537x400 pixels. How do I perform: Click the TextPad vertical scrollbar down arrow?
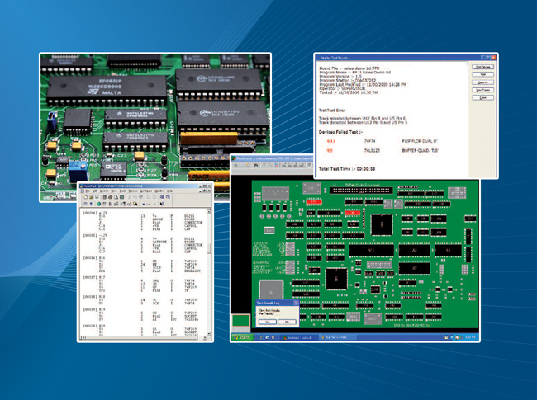point(209,335)
